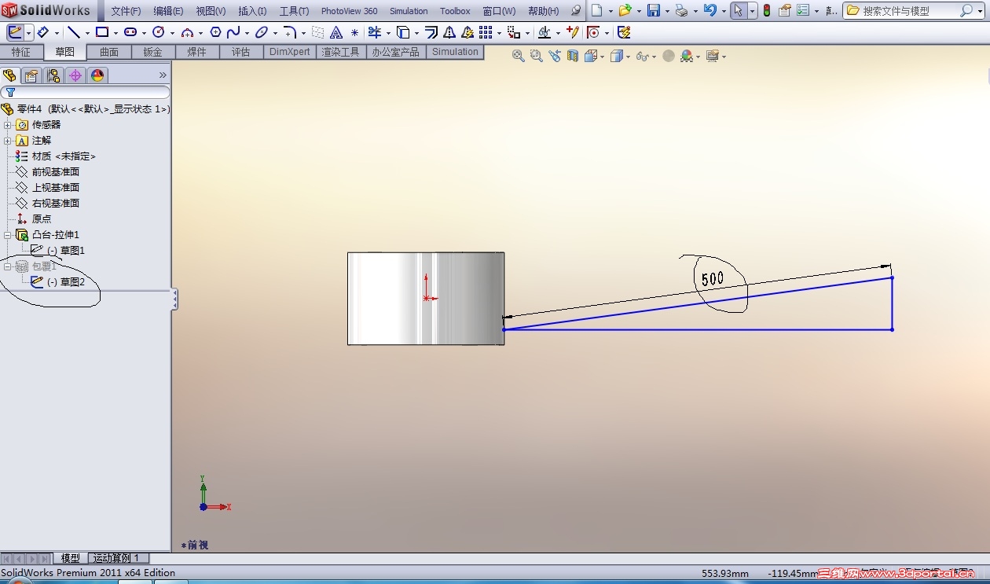Select the Smart Dimension tool
This screenshot has height=584, width=990.
tap(43, 32)
